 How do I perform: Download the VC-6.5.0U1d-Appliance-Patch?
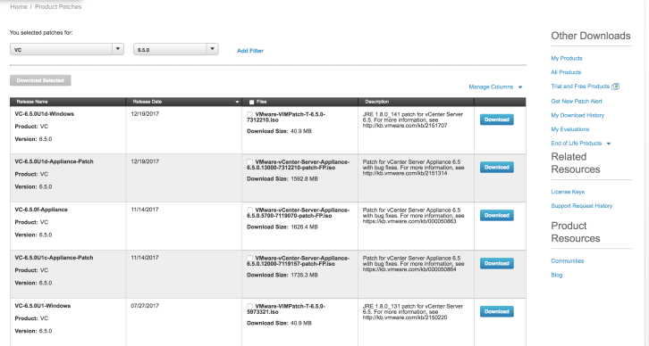point(497,168)
